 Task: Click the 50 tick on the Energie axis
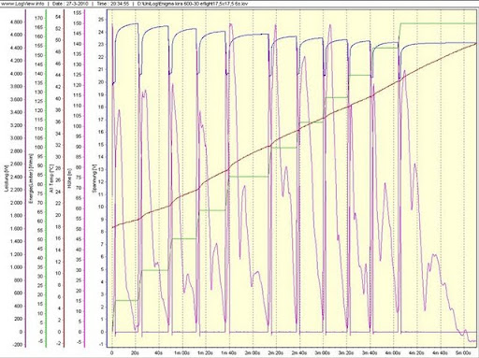click(x=40, y=239)
